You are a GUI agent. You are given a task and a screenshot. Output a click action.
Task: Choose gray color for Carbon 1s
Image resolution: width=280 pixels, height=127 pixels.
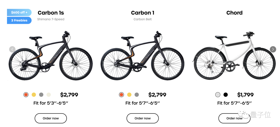[41, 95]
